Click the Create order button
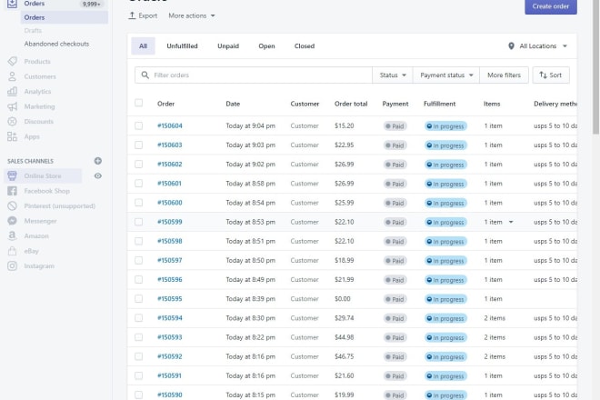 pos(551,6)
